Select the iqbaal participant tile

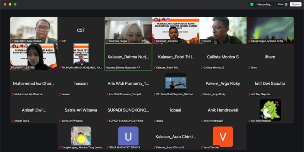click(x=176, y=110)
